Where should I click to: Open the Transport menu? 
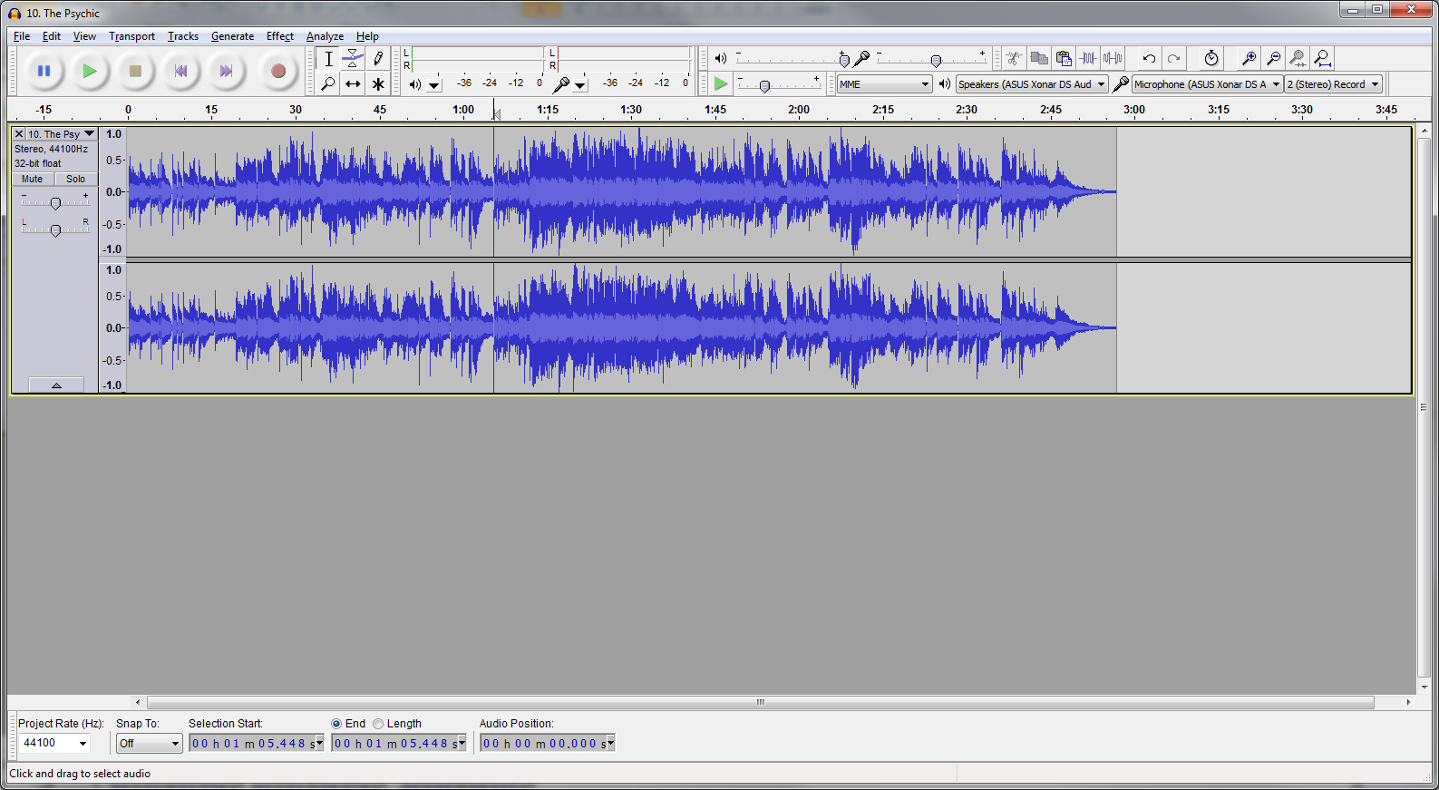coord(131,36)
